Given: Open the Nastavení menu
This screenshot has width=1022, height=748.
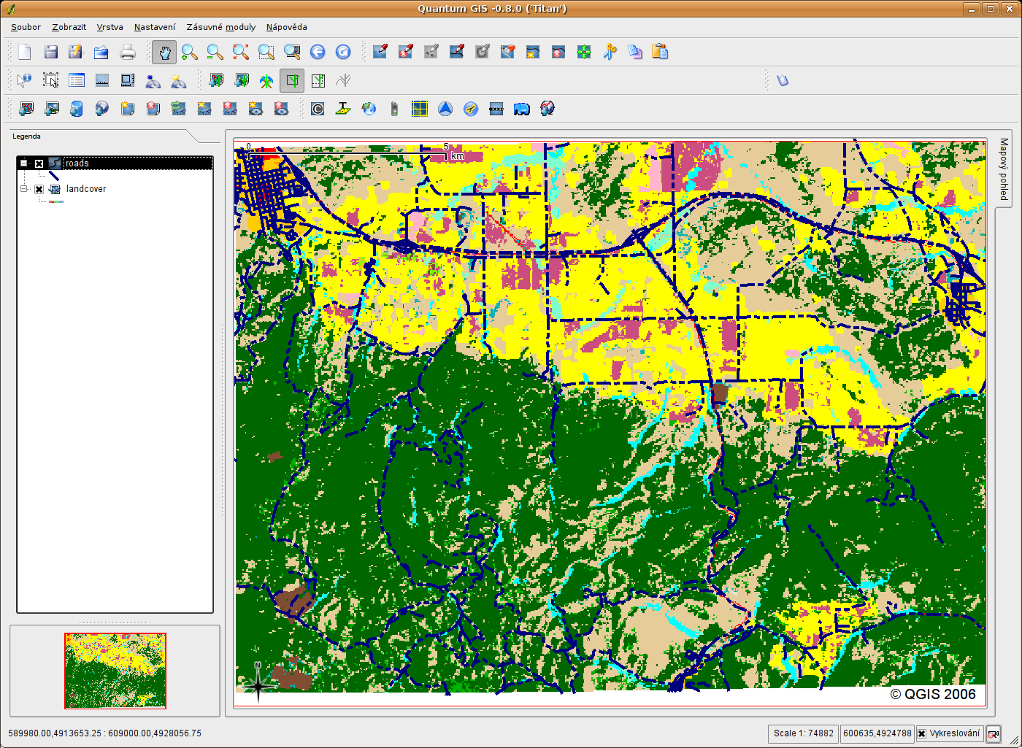Looking at the screenshot, I should [x=155, y=27].
